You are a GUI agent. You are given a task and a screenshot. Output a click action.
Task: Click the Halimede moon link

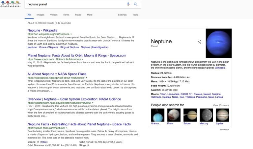pos(156,97)
